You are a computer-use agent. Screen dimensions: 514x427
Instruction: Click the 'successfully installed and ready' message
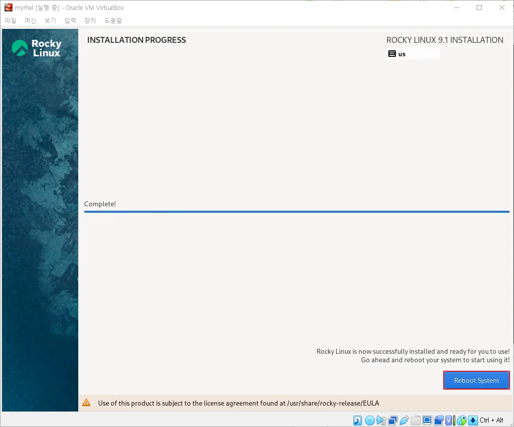[413, 351]
